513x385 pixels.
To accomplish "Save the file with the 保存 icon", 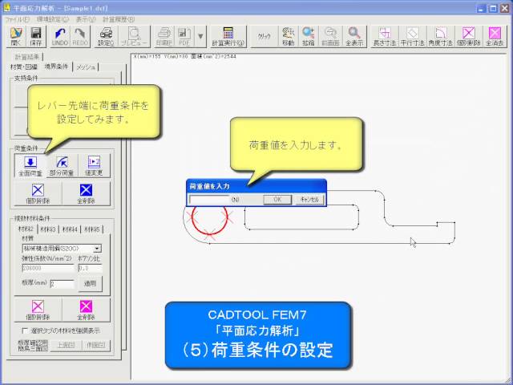I will 35,37.
